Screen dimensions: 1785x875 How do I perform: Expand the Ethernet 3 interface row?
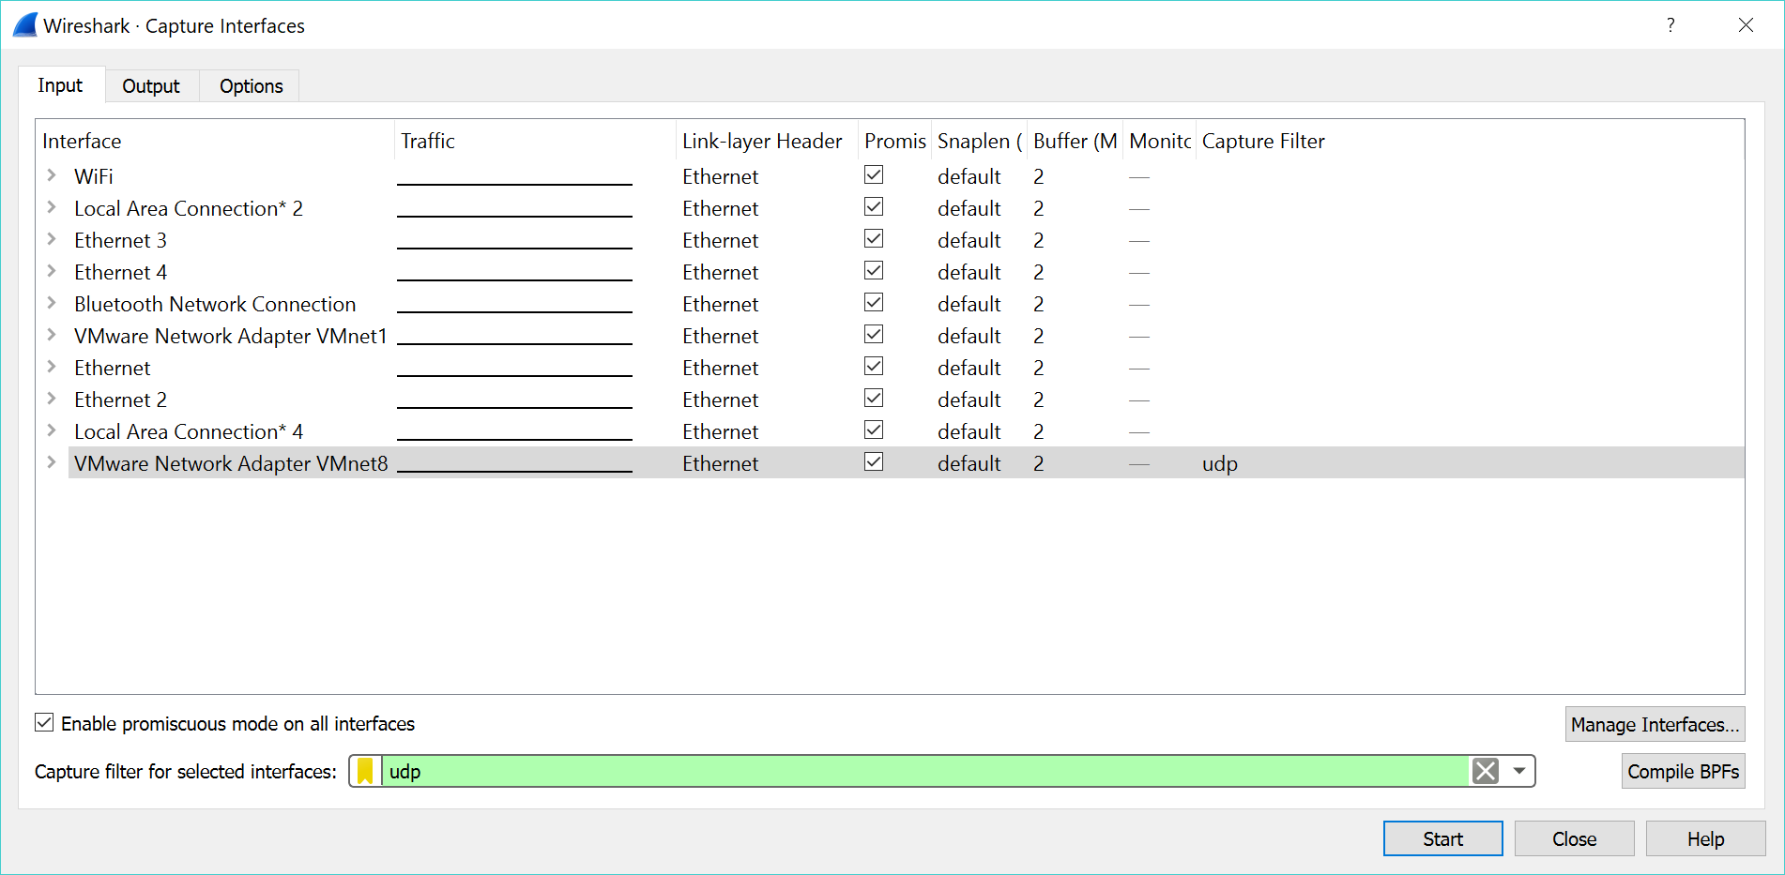pos(52,239)
